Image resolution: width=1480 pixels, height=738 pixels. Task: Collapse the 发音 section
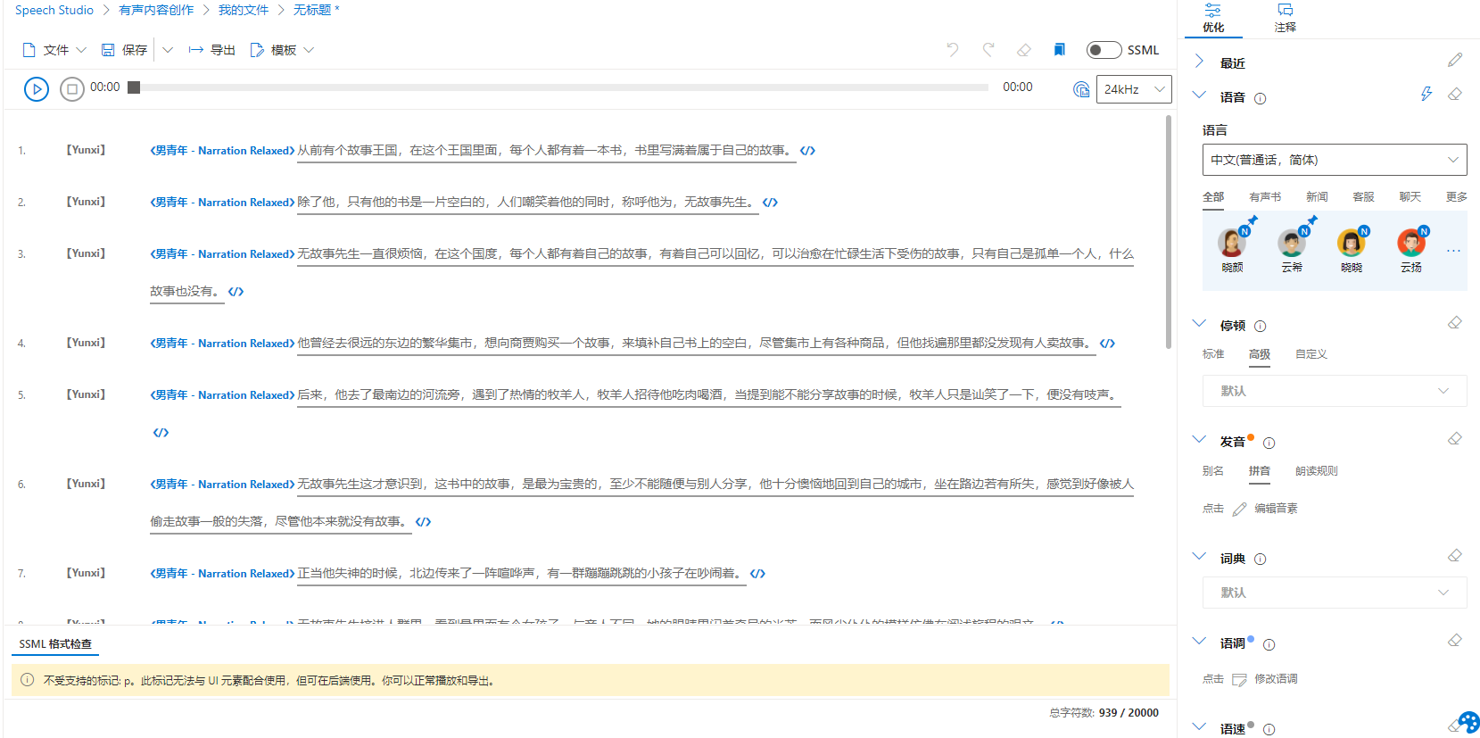[x=1199, y=440]
